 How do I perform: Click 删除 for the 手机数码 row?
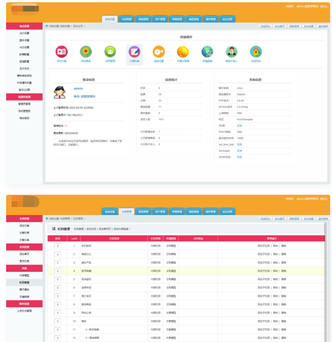[x=283, y=246]
